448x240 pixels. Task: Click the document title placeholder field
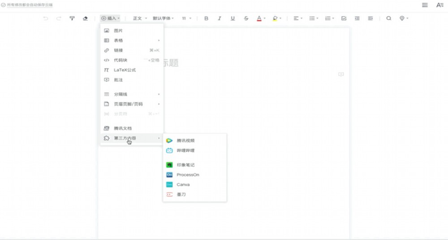(171, 63)
